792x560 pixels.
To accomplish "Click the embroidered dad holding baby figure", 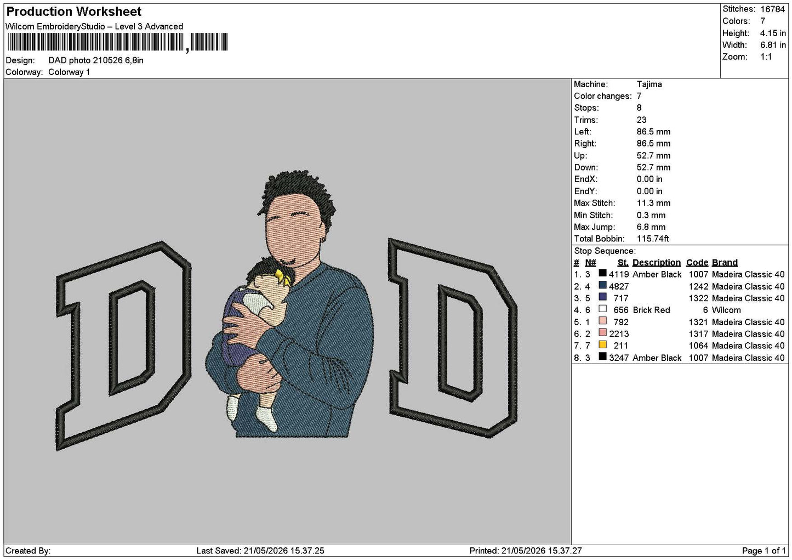I will click(289, 305).
